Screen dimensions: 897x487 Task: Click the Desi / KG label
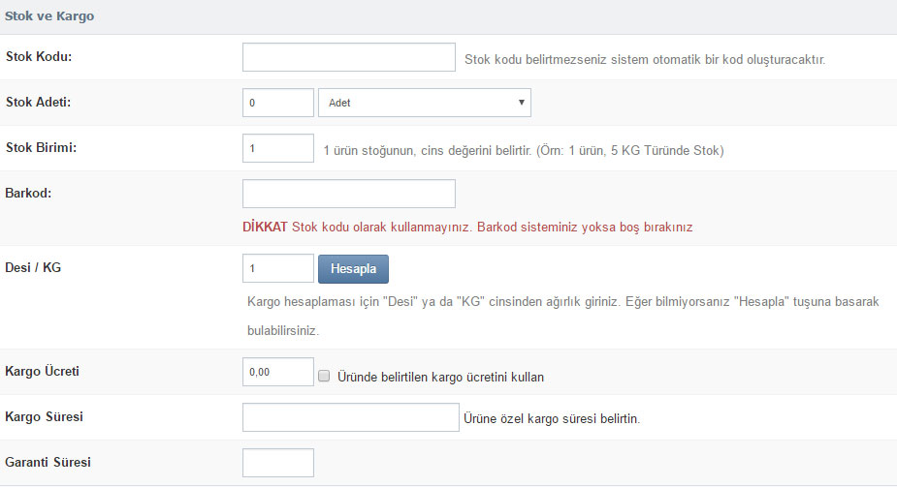click(x=33, y=268)
